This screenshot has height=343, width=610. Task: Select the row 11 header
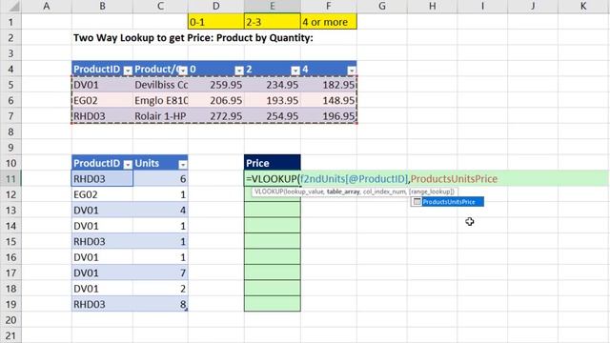point(10,179)
